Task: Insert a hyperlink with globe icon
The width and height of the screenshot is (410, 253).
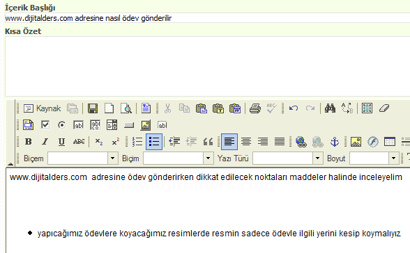Action: pyautogui.click(x=301, y=142)
